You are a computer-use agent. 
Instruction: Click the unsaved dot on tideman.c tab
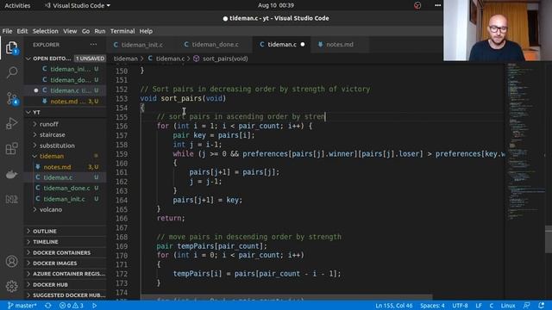pos(303,45)
